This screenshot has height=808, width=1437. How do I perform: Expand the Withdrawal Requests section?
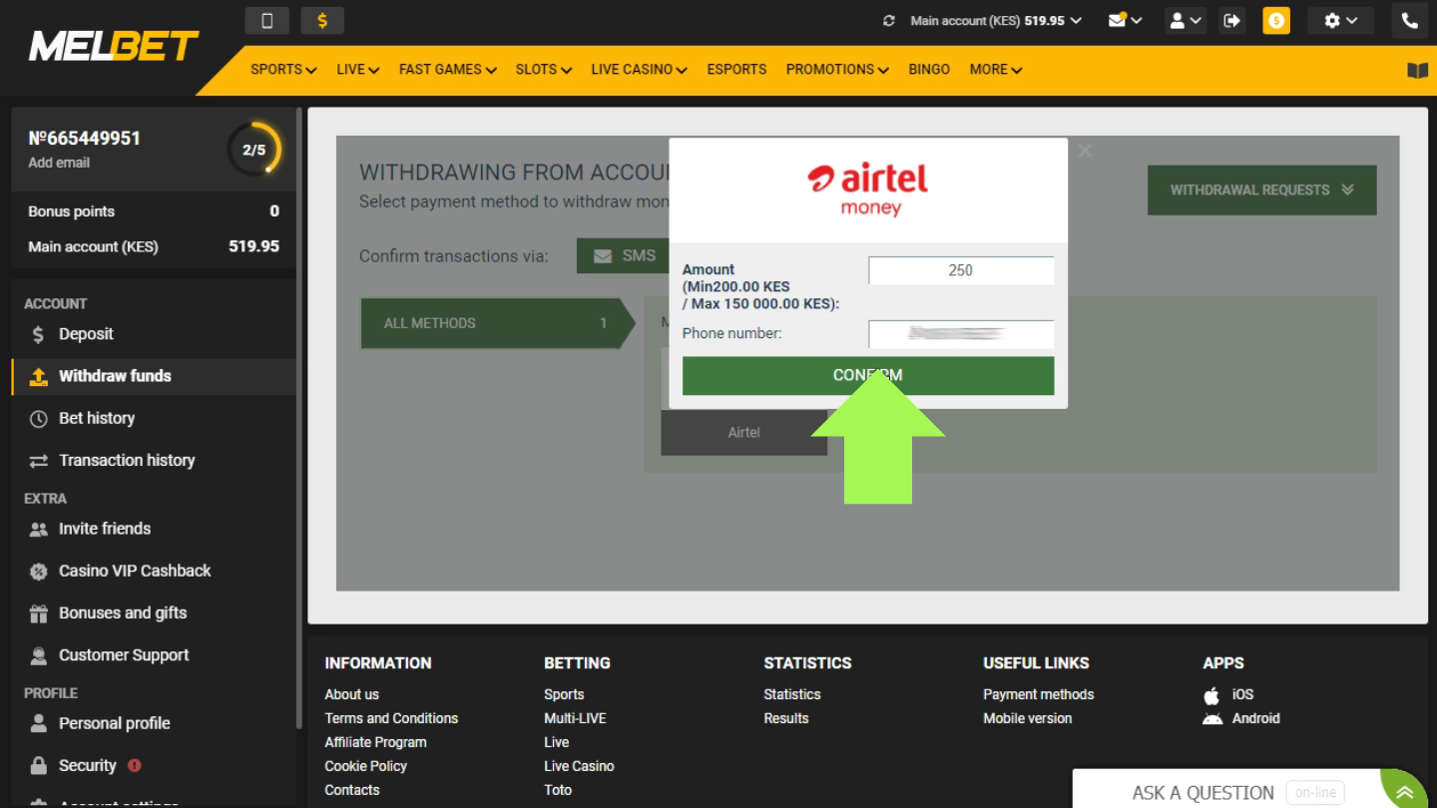point(1261,190)
